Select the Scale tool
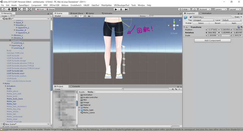Screen dimensions: 243x131 [x=19, y=9]
